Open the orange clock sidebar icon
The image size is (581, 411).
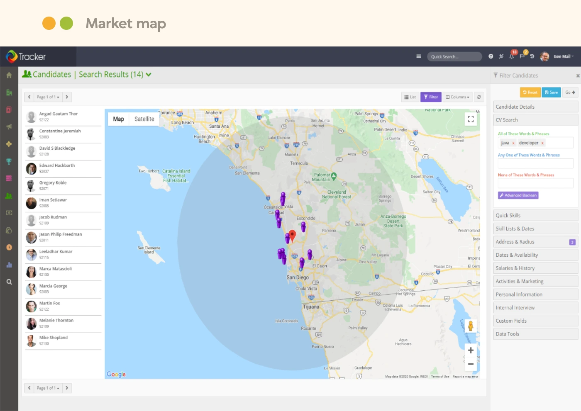tap(9, 247)
